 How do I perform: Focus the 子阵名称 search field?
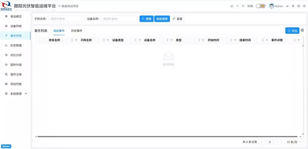tap(67, 19)
